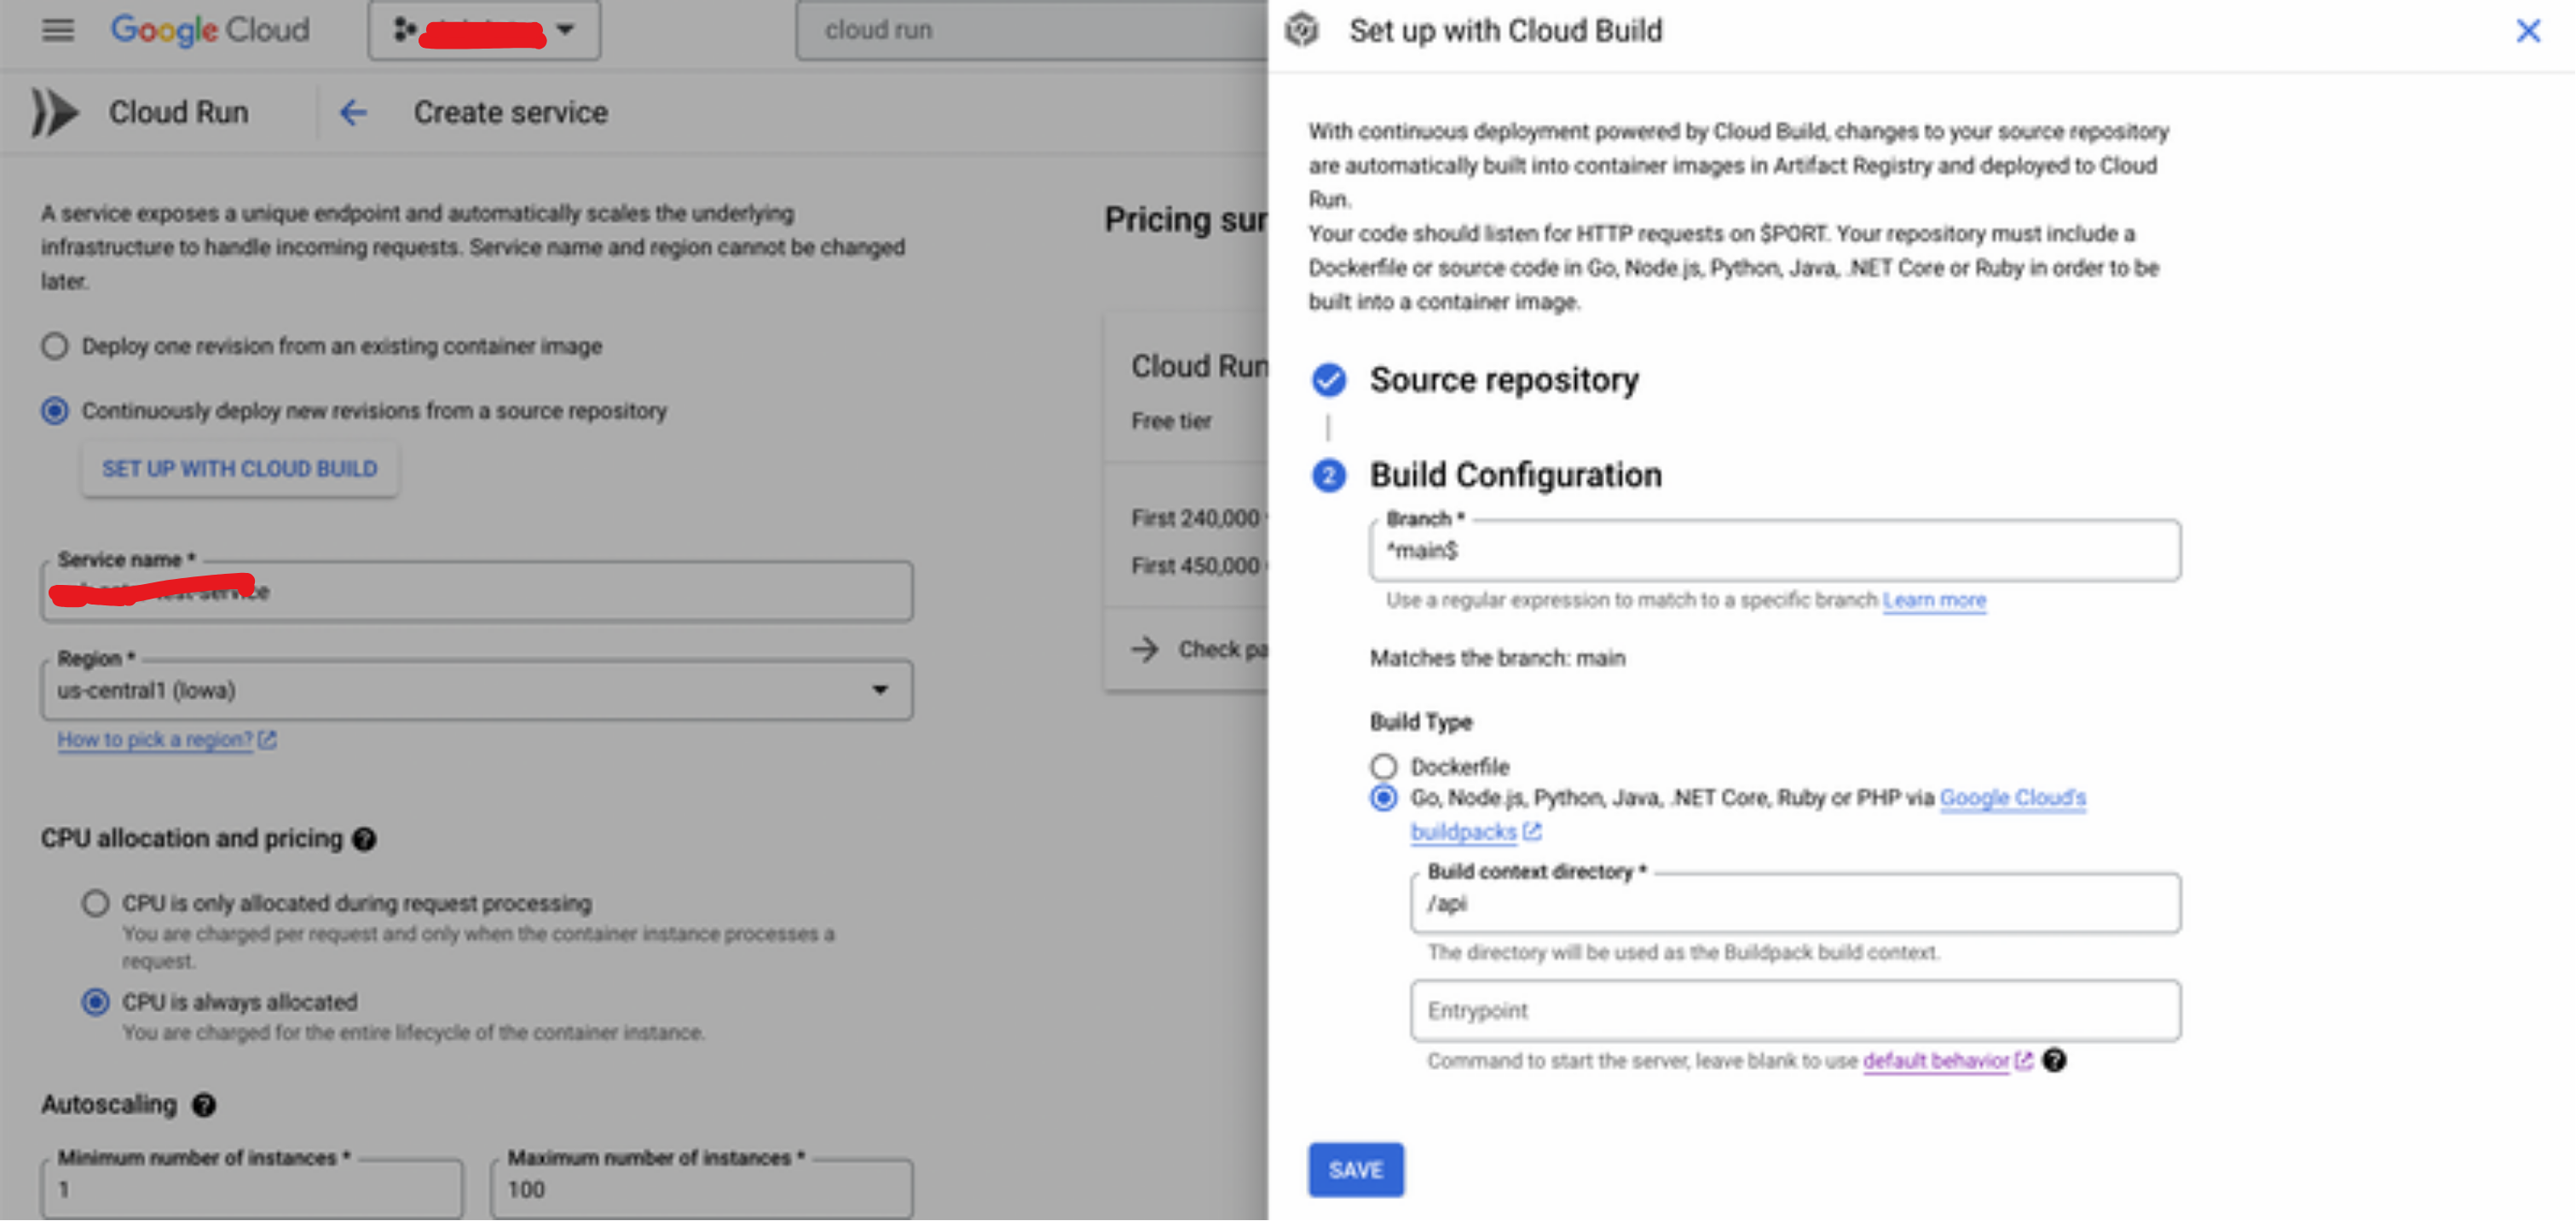Close the Set up with Cloud Build panel
2576x1221 pixels.
tap(2527, 31)
